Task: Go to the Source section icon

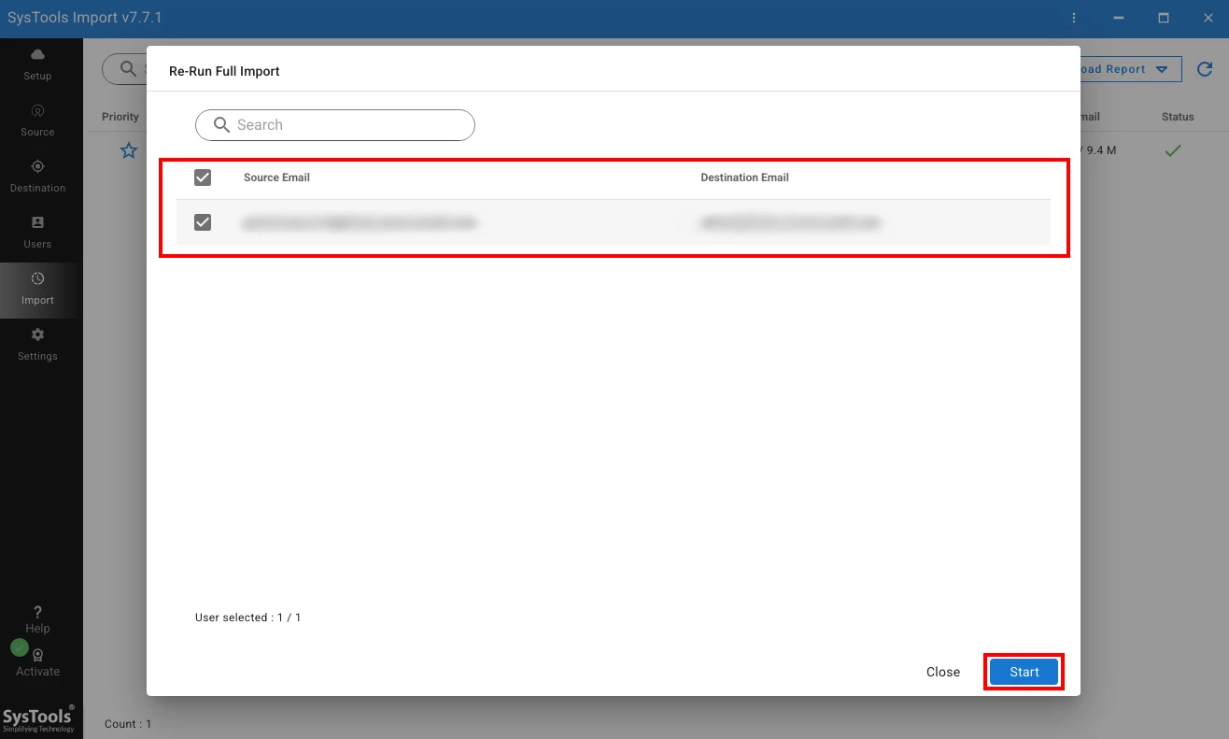Action: (37, 110)
